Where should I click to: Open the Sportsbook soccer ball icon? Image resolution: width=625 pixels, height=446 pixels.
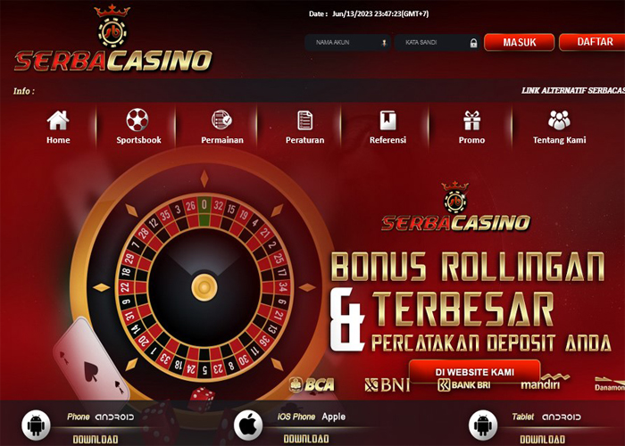pyautogui.click(x=137, y=120)
